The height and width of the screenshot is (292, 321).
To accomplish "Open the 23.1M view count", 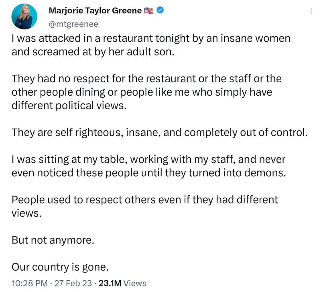I will (x=110, y=283).
